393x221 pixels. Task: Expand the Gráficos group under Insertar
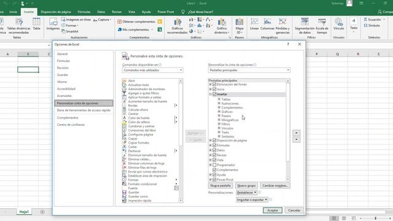tap(219, 112)
